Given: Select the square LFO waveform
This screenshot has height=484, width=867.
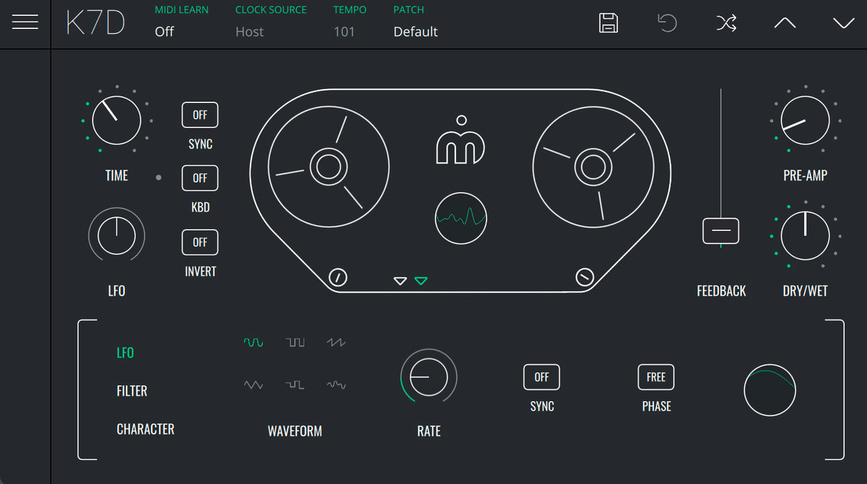Looking at the screenshot, I should click(x=295, y=342).
